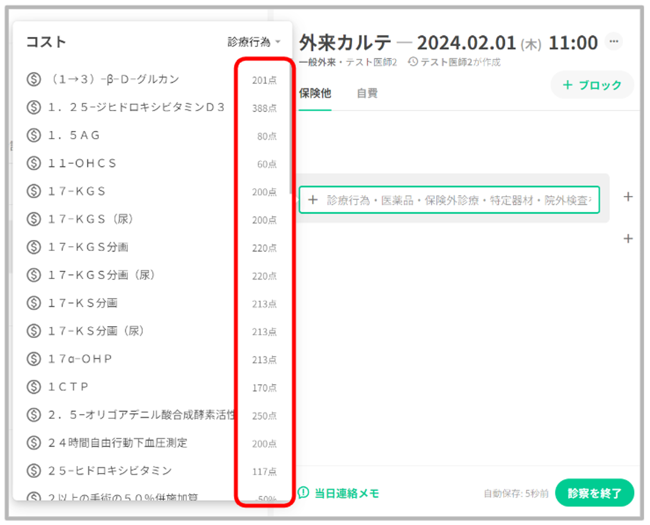Image resolution: width=650 pixels, height=525 pixels.
Task: Select 24時間自由行動下血圧測定 from the list
Action: click(x=118, y=443)
